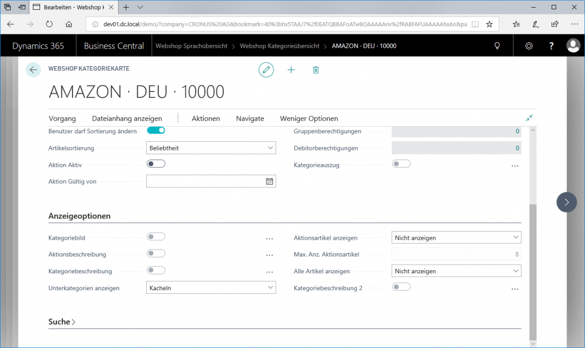Screen dimensions: 585x348
Task: Click the scrollbar down arrow
Action: point(533,344)
